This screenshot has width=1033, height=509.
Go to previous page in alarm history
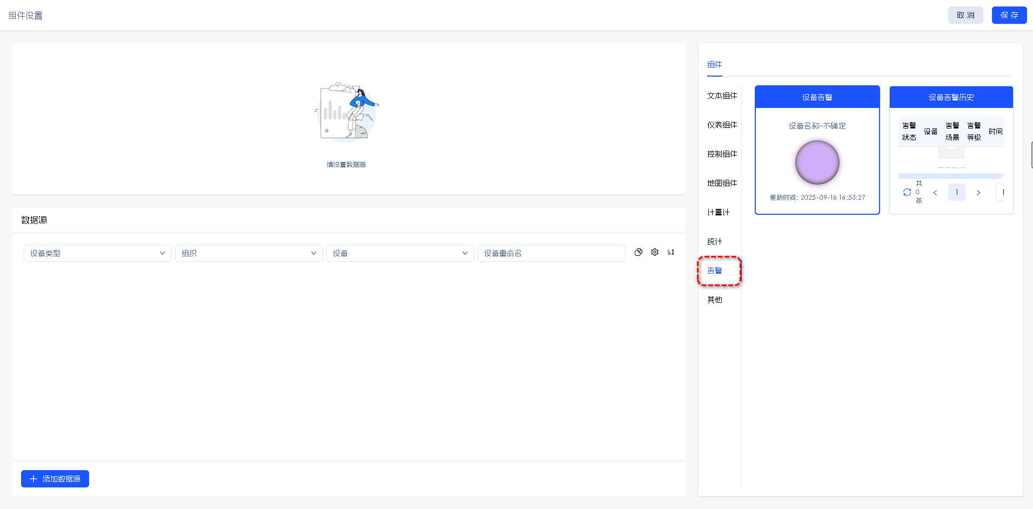[x=935, y=193]
